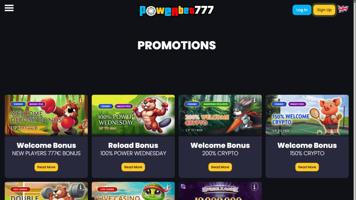Click the page vertical scrollbar
Viewport: 356px width, 200px height.
point(355,100)
